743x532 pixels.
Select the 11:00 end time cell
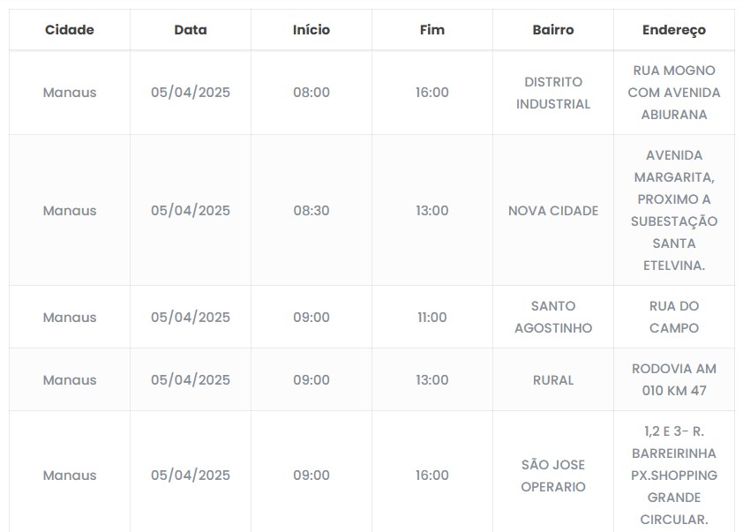432,317
